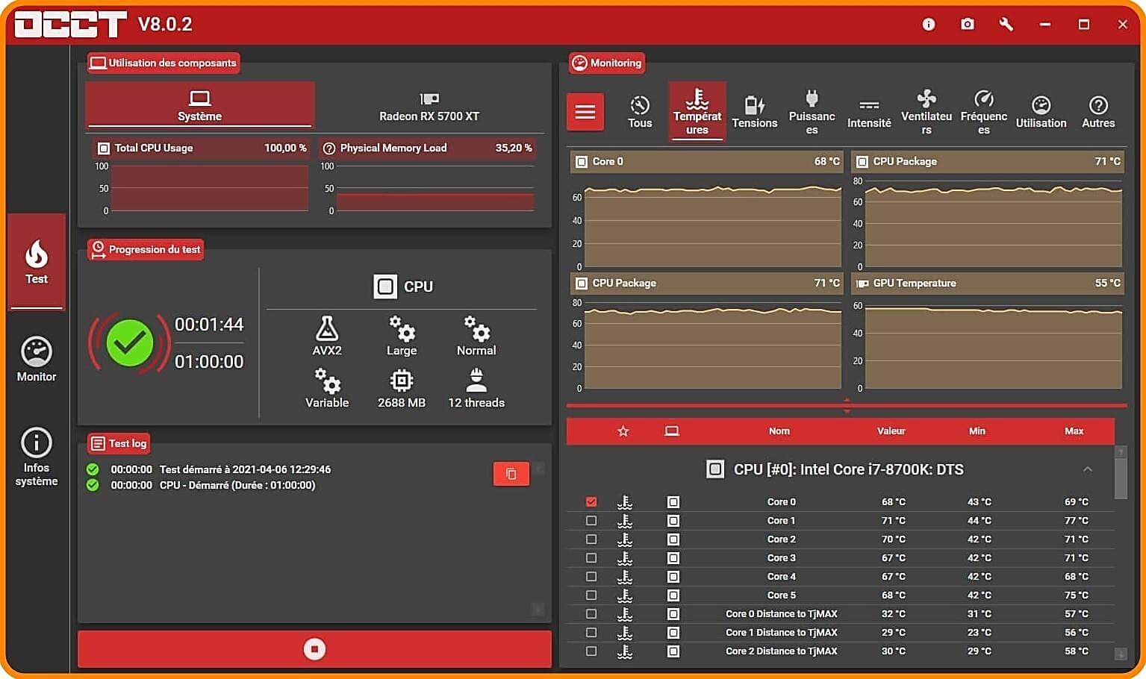Open the info icon in title bar
This screenshot has height=679, width=1146.
[929, 25]
